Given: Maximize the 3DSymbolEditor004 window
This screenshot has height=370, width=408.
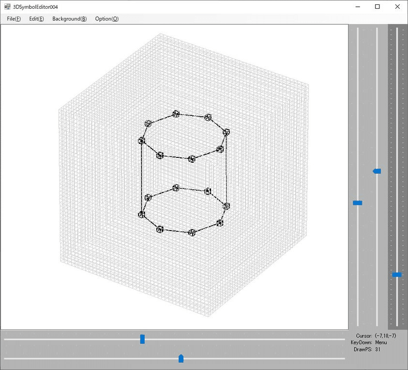Looking at the screenshot, I should 378,7.
